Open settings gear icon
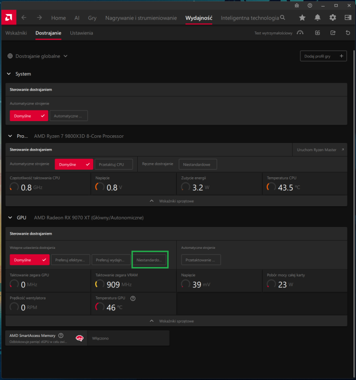356x380 pixels. pos(333,18)
